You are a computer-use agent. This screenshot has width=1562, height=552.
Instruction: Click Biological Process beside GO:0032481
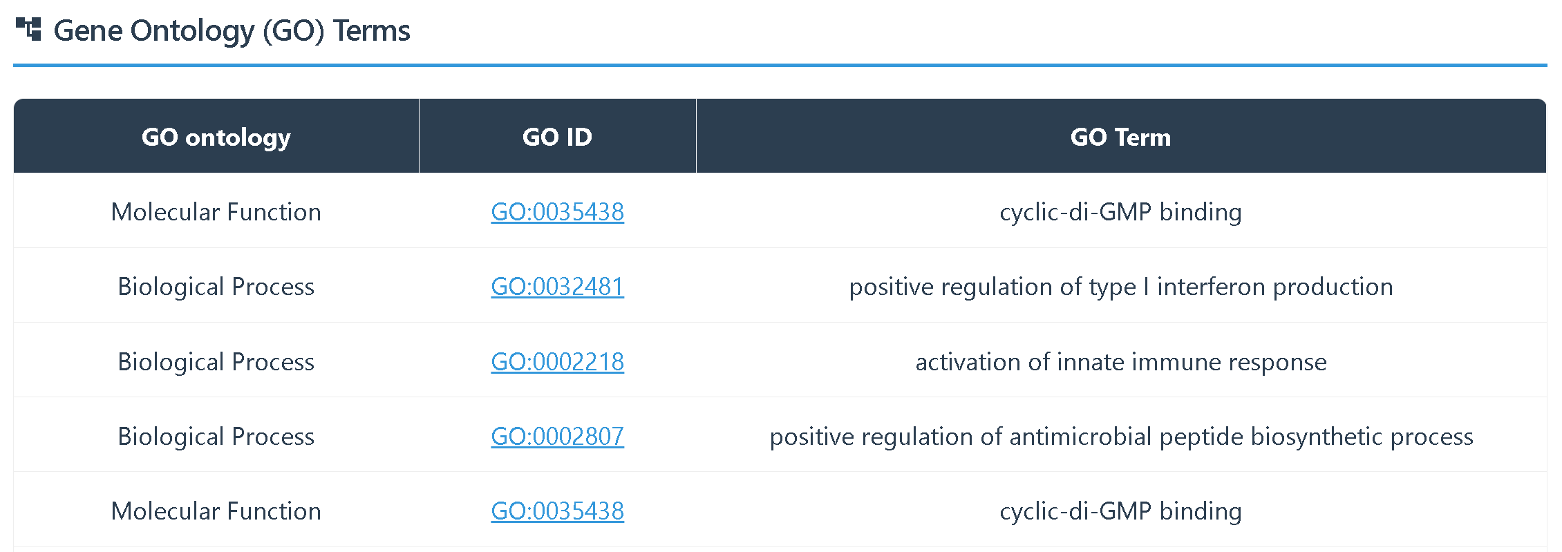(x=216, y=287)
